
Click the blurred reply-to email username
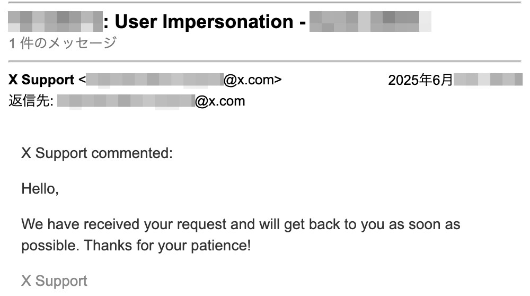click(x=126, y=101)
